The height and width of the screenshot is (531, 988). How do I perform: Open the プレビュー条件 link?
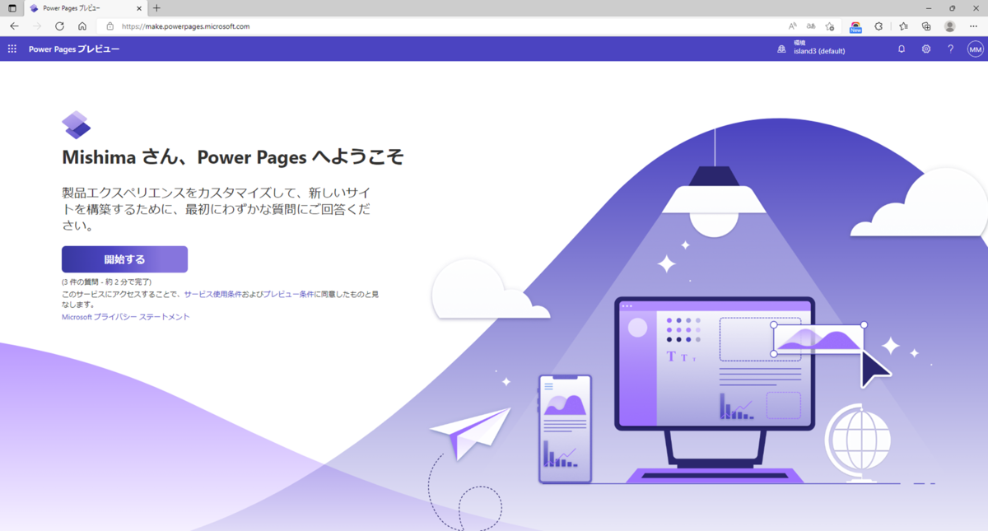click(x=288, y=294)
